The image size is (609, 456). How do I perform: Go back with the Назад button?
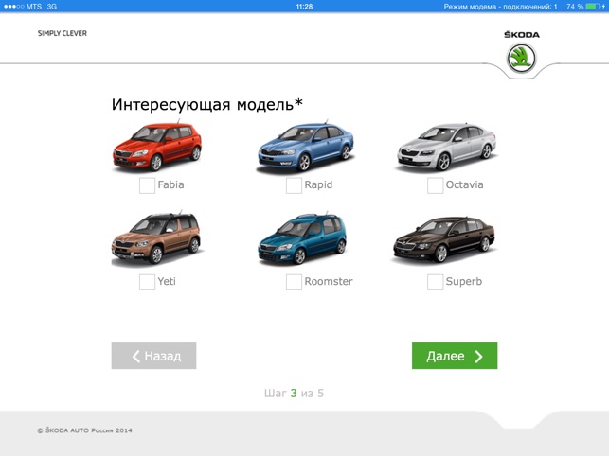(153, 356)
